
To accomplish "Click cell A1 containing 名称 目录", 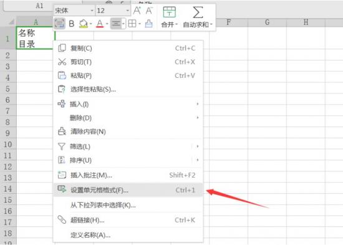I will pyautogui.click(x=35, y=38).
